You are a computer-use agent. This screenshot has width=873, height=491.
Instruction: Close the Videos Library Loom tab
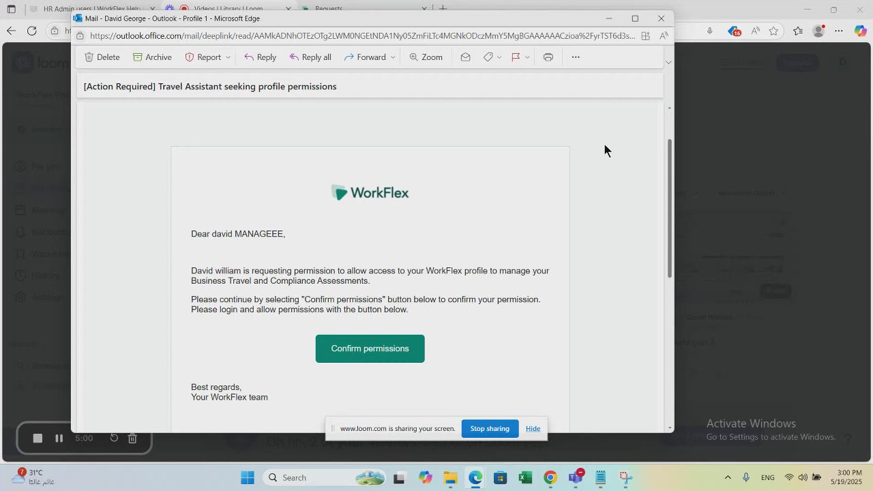tap(288, 9)
